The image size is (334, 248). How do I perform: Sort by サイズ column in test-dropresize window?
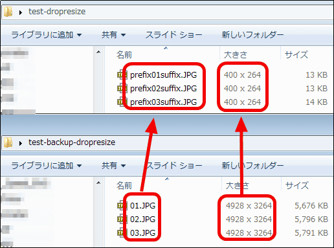click(x=296, y=55)
